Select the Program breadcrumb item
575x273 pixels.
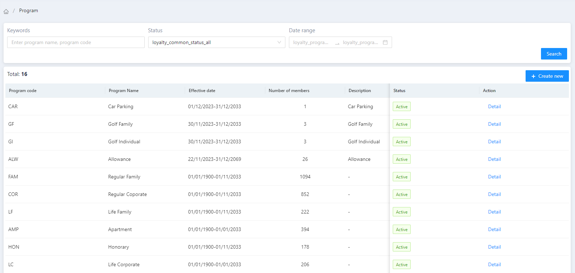(29, 11)
